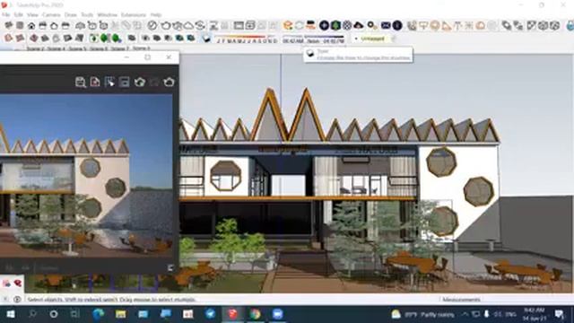Viewport: 574px width, 323px height.
Task: Open the File menu
Action: click(x=5, y=14)
